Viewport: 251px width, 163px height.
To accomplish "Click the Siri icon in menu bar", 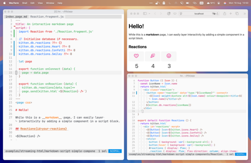I will click(225, 3).
